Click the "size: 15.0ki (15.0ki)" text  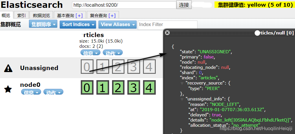101,41
